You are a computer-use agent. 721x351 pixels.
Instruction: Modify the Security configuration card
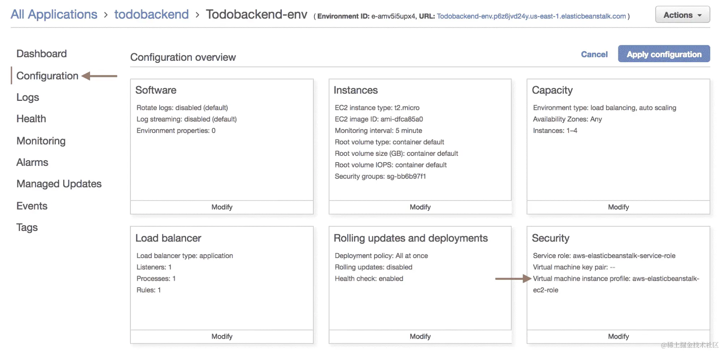click(x=618, y=337)
